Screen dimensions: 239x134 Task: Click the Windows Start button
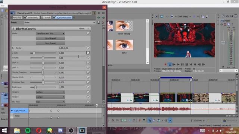[4, 131]
